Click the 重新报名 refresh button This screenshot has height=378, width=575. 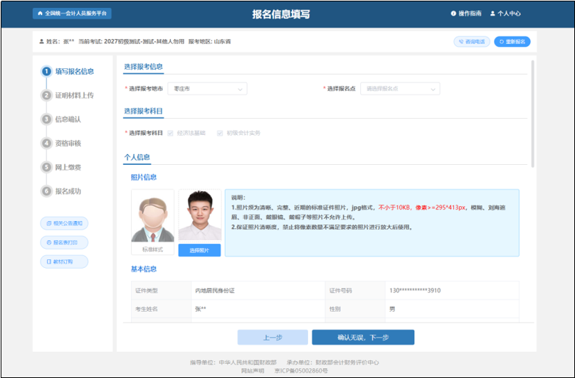click(512, 42)
